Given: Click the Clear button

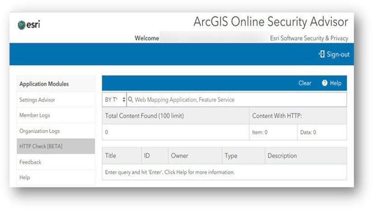Looking at the screenshot, I should (305, 83).
